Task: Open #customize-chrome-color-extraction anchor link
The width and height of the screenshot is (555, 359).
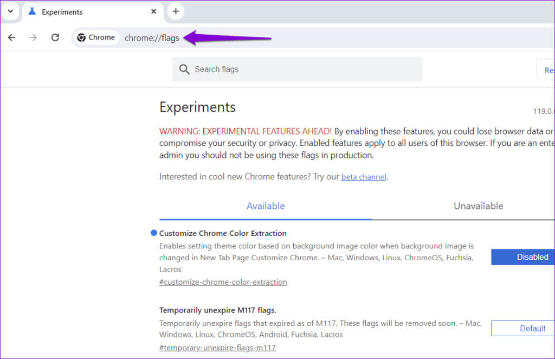Action: pos(223,282)
